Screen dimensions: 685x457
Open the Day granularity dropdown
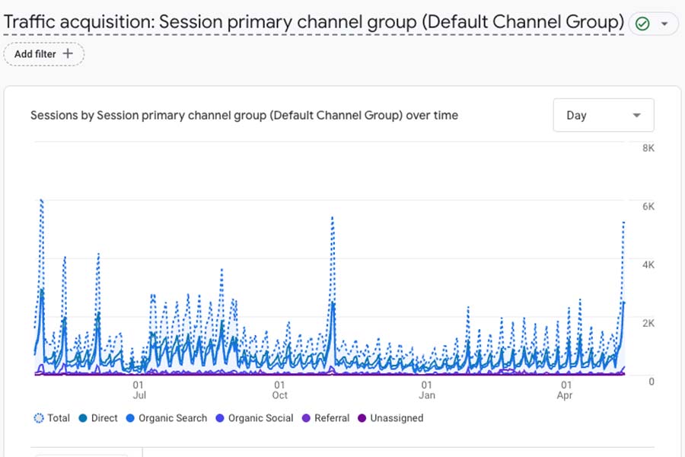point(604,115)
